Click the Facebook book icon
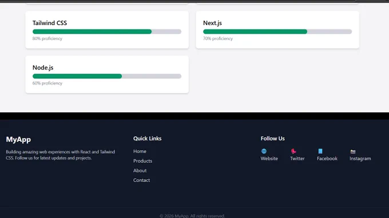The height and width of the screenshot is (218, 389). point(320,151)
